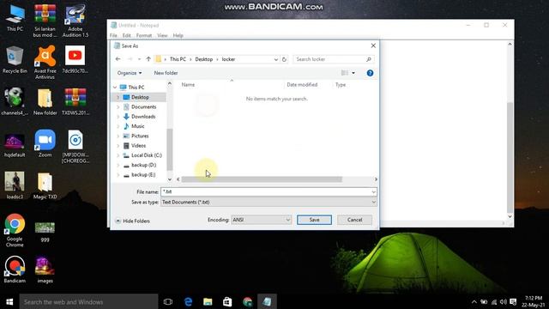Viewport: 549px width, 309px height.
Task: Click This PC in the address breadcrumb
Action: pyautogui.click(x=178, y=59)
